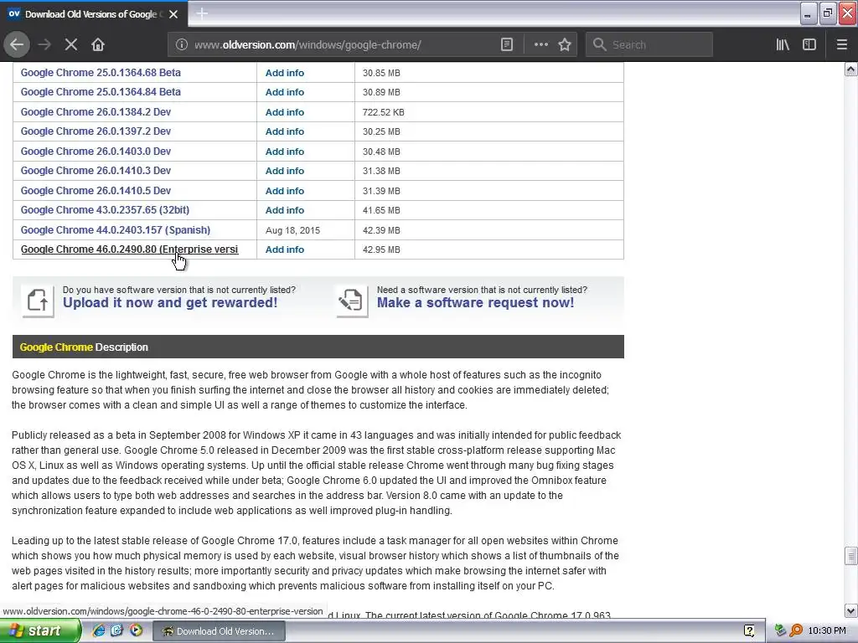Image resolution: width=858 pixels, height=643 pixels.
Task: Open the Firefox hamburger menu
Action: click(841, 45)
